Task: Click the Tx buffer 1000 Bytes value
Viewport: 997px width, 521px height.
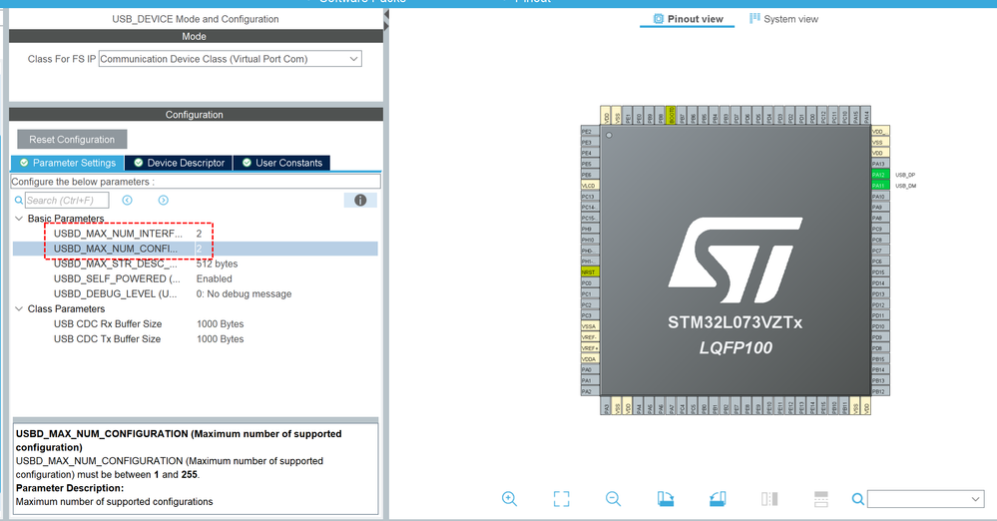Action: [x=220, y=339]
